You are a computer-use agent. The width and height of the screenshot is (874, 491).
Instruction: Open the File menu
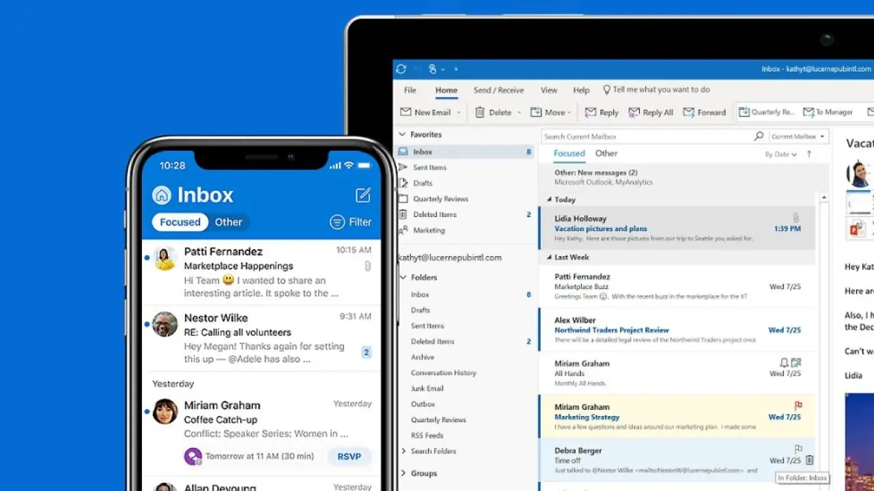(x=410, y=90)
